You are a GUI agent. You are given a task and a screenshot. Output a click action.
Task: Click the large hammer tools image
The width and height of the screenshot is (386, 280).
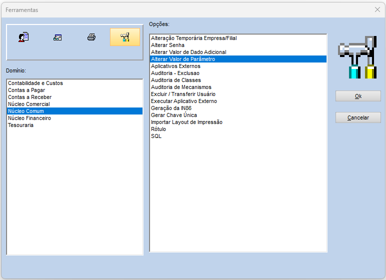point(357,57)
